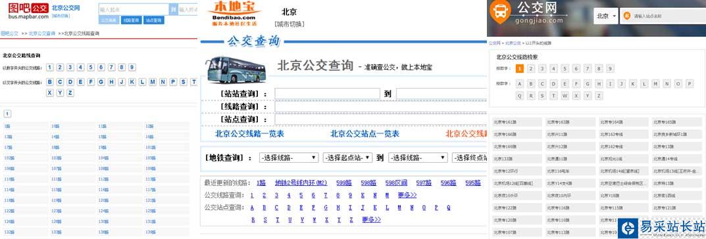Open the second 选择线路 dropdown after 到
Screen dimensions: 706x239
(418, 158)
